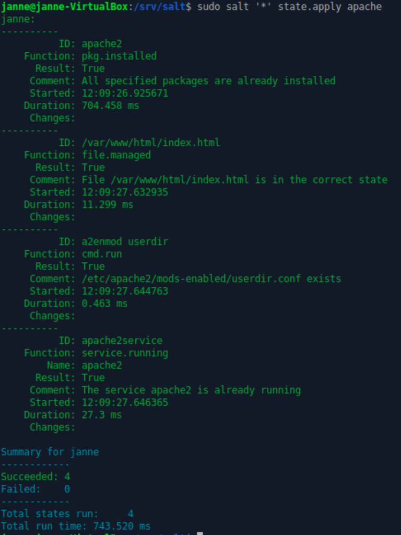
Task: Click the 704.458 ms duration value
Action: point(110,106)
